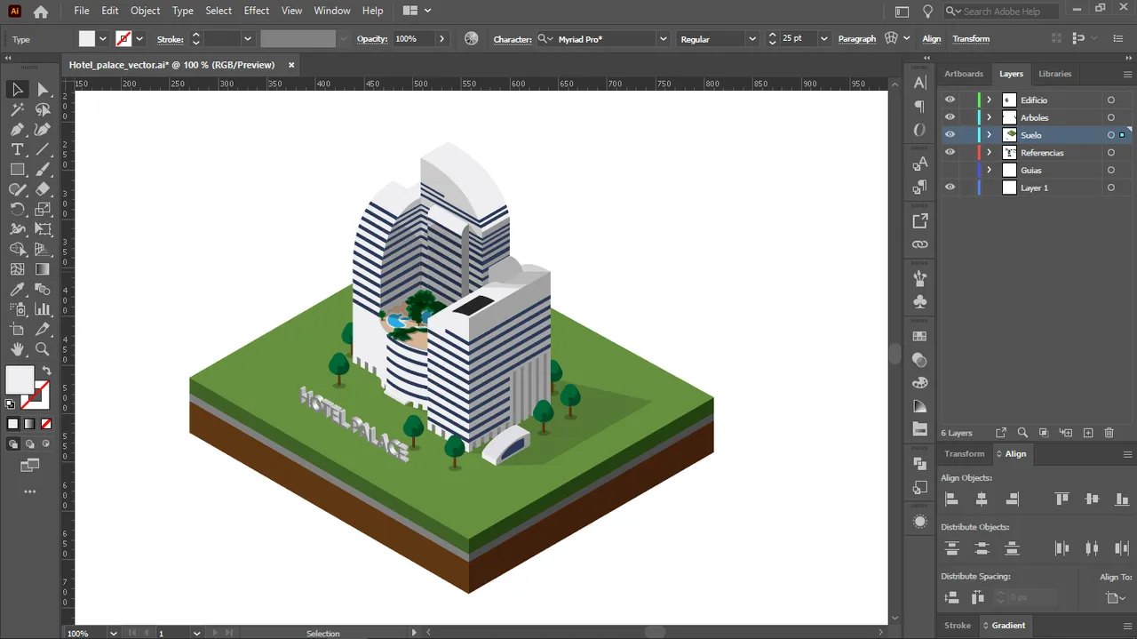This screenshot has width=1137, height=639.
Task: Open the Effect menu
Action: pyautogui.click(x=257, y=11)
